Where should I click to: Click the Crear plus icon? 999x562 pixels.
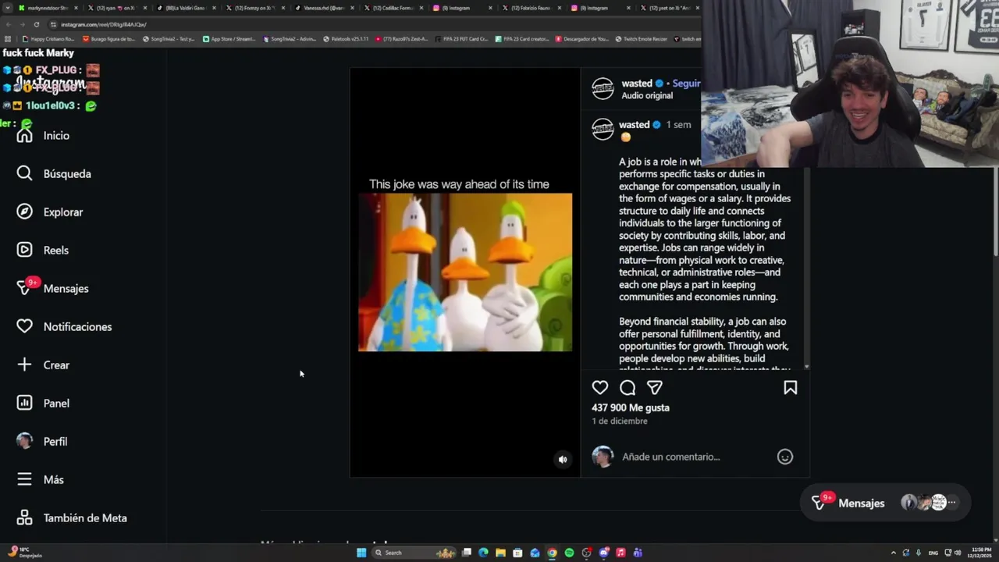click(25, 365)
